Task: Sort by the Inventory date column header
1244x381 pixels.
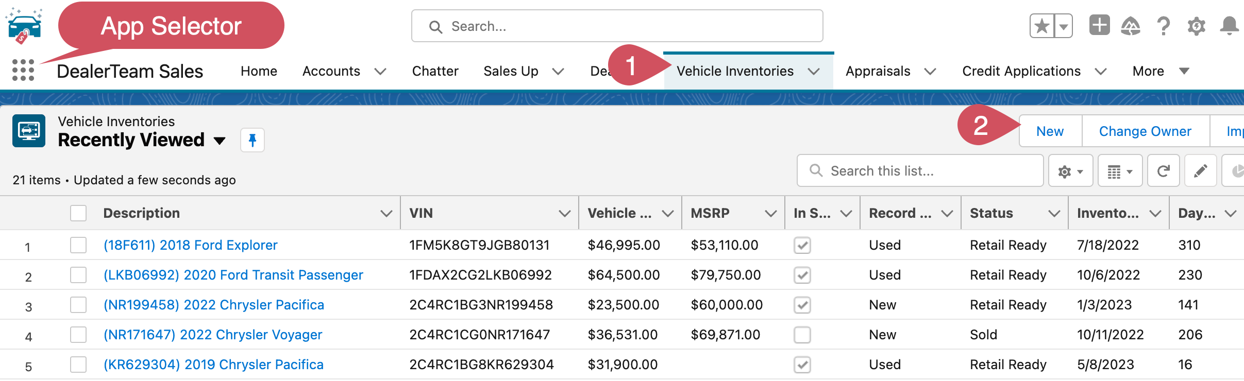Action: click(x=1108, y=213)
